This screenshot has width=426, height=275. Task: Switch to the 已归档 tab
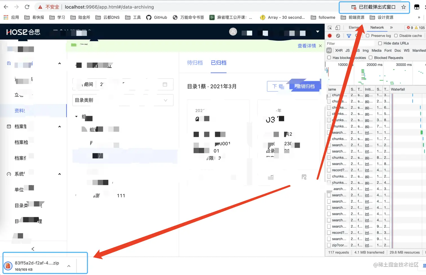tap(219, 63)
